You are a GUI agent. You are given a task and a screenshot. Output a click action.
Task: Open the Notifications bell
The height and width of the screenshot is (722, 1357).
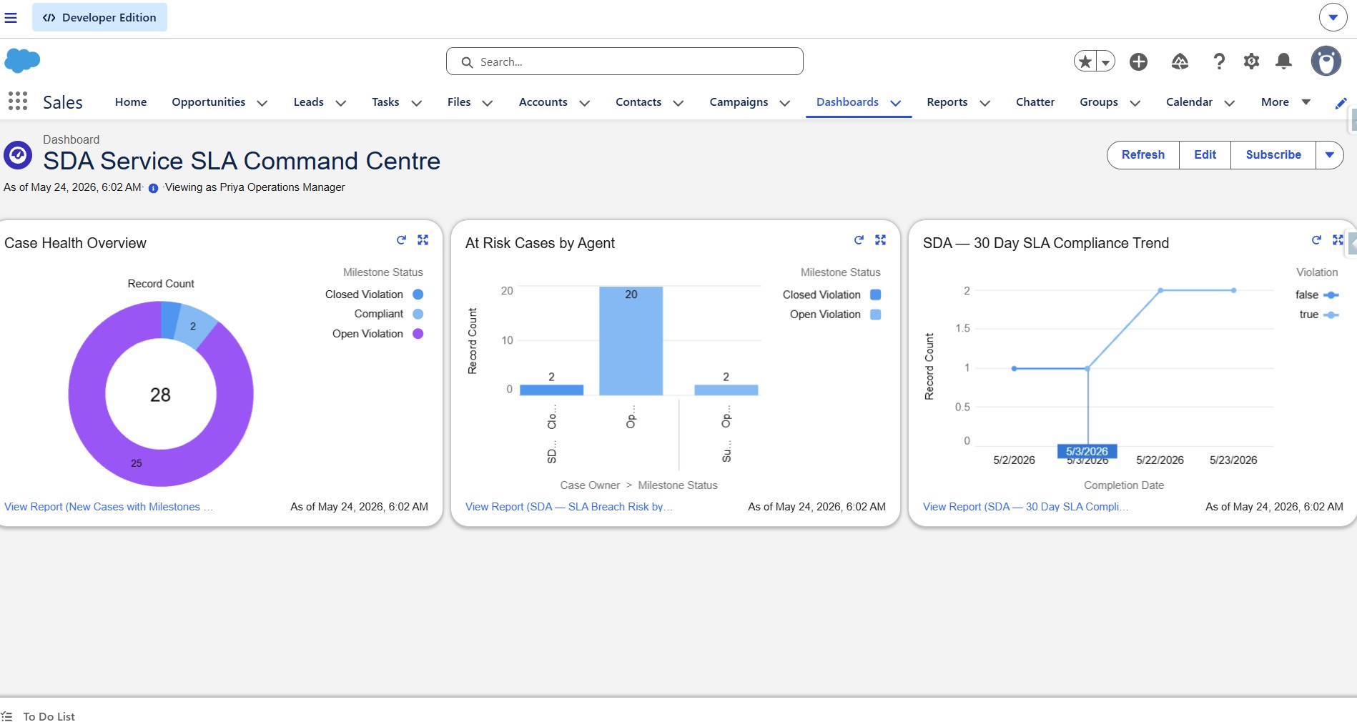pos(1284,61)
